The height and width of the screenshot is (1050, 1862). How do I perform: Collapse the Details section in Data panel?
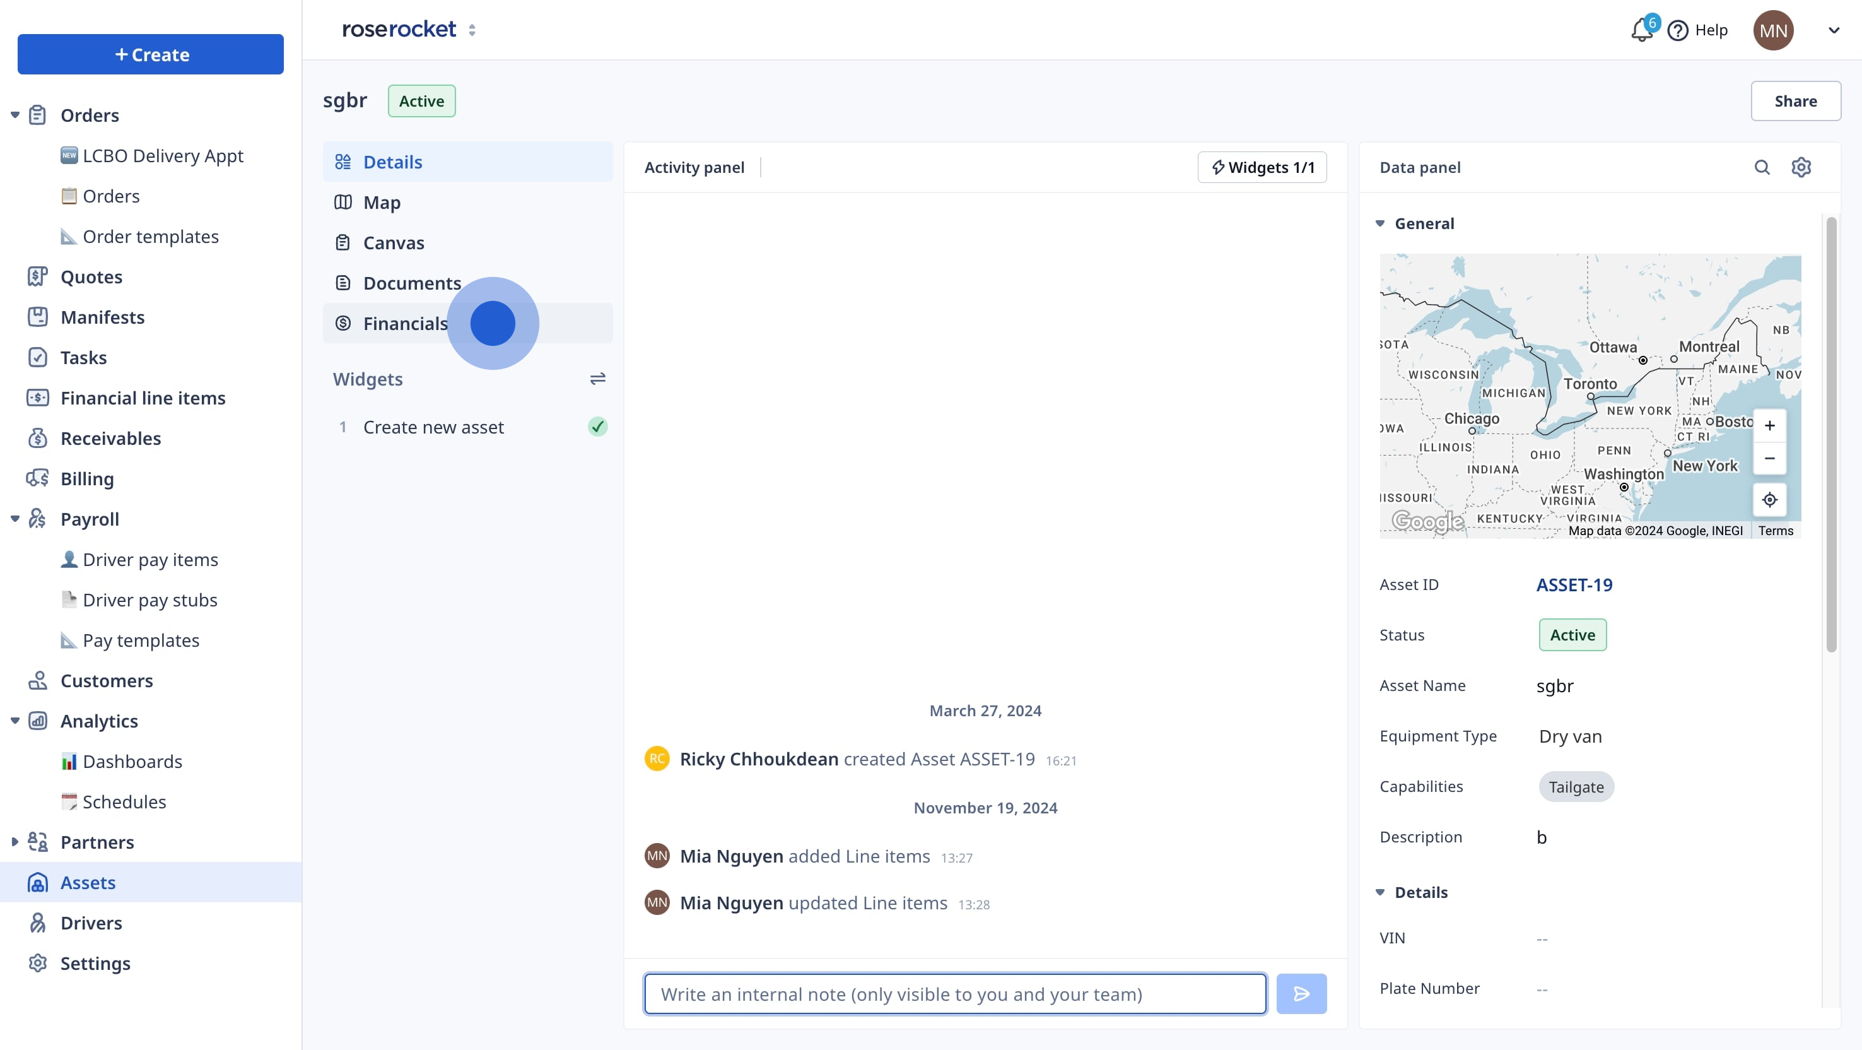(1380, 892)
